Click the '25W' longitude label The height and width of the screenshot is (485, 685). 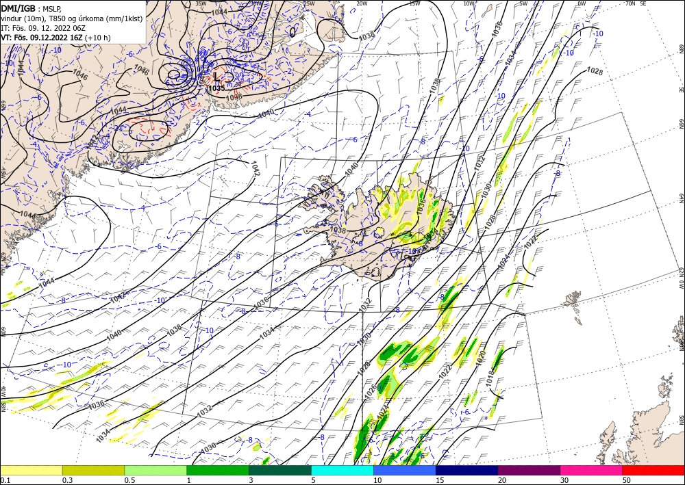pyautogui.click(x=310, y=3)
